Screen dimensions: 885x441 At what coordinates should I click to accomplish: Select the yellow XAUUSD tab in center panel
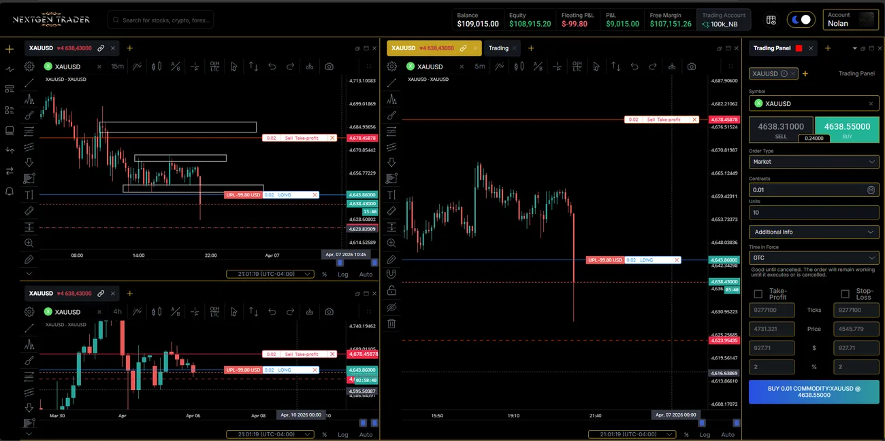[434, 48]
